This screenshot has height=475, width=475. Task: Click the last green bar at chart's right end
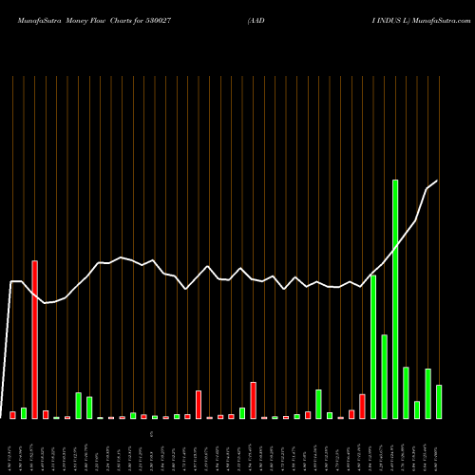(439, 402)
